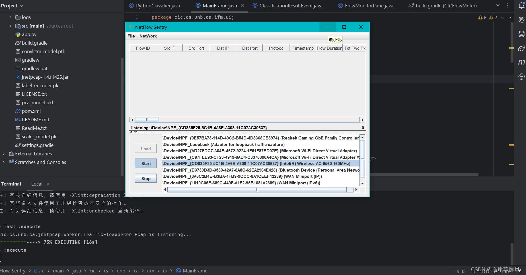Open the Gradle elephant tool window icon
526x275 pixels.
pyautogui.click(x=521, y=48)
